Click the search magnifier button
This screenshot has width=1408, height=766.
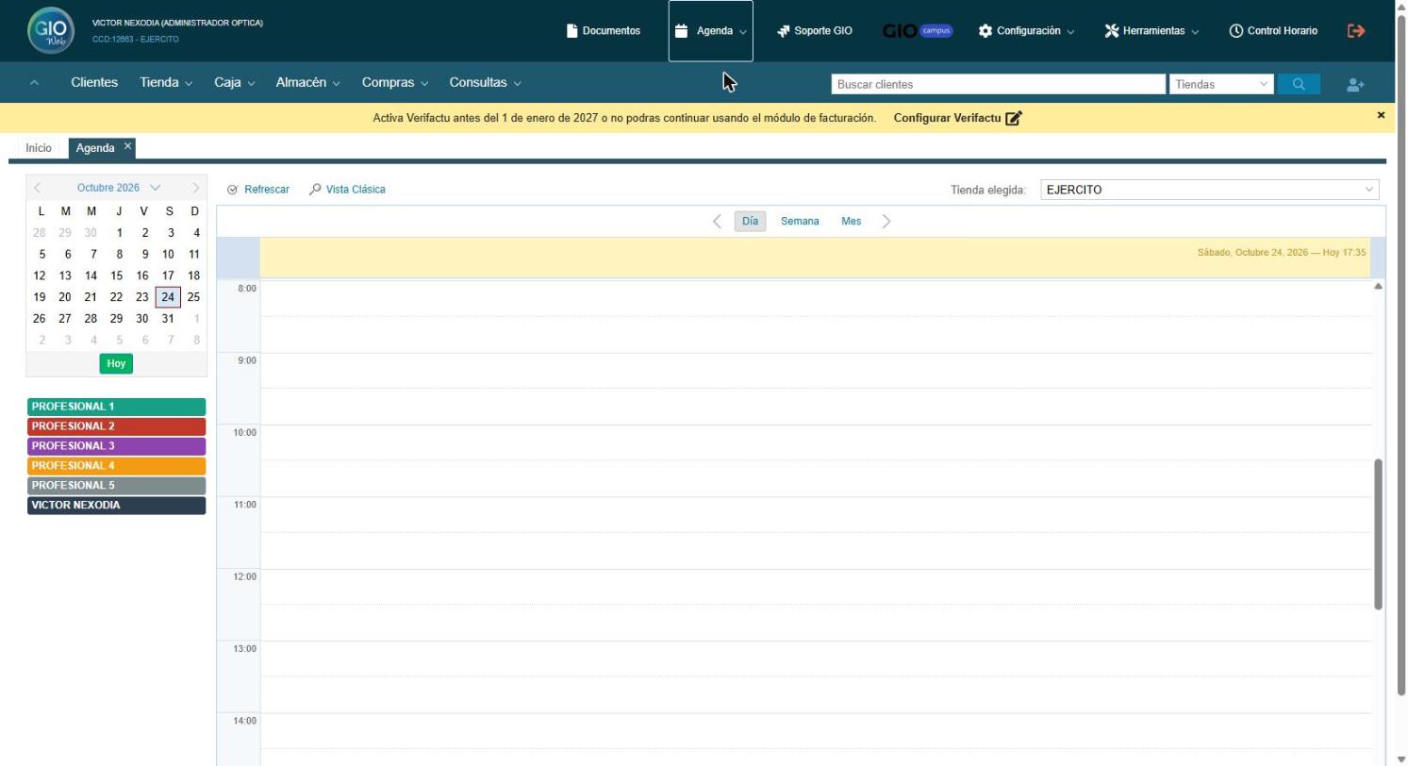pos(1299,84)
